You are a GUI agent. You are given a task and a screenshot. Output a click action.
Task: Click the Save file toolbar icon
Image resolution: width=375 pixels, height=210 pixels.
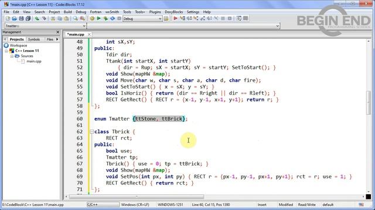pos(21,19)
